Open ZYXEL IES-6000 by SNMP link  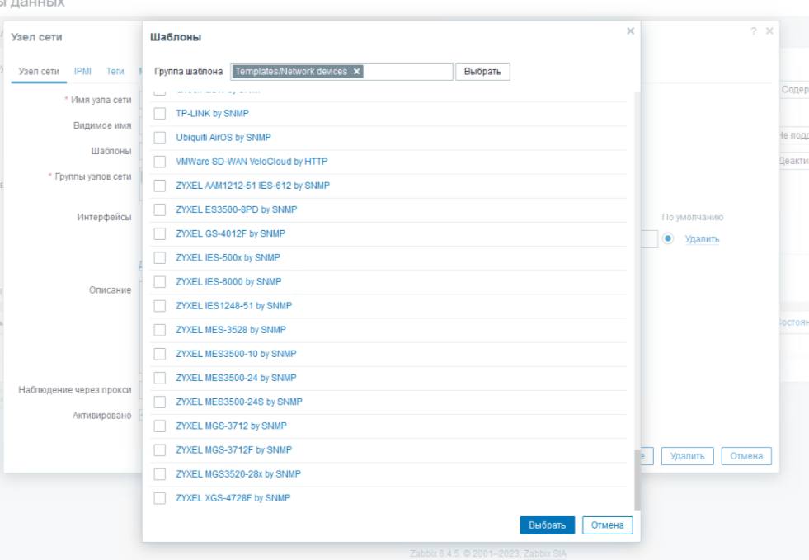228,282
